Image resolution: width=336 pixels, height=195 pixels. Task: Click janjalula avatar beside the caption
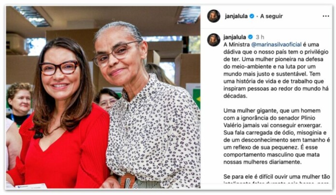[213, 40]
